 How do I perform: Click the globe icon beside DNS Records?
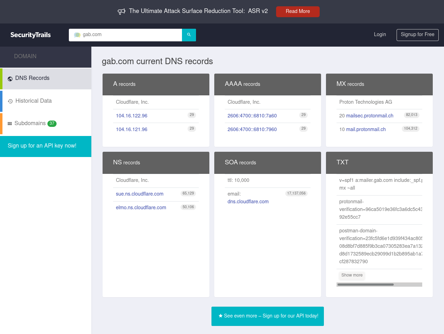(10, 79)
